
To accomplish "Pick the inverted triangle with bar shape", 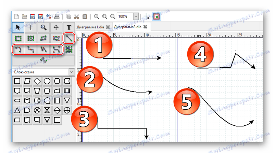I will tap(47, 120).
